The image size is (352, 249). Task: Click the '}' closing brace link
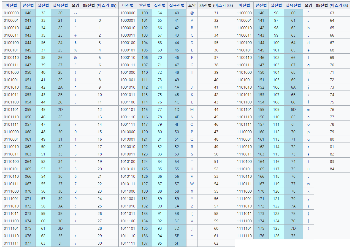(308, 228)
